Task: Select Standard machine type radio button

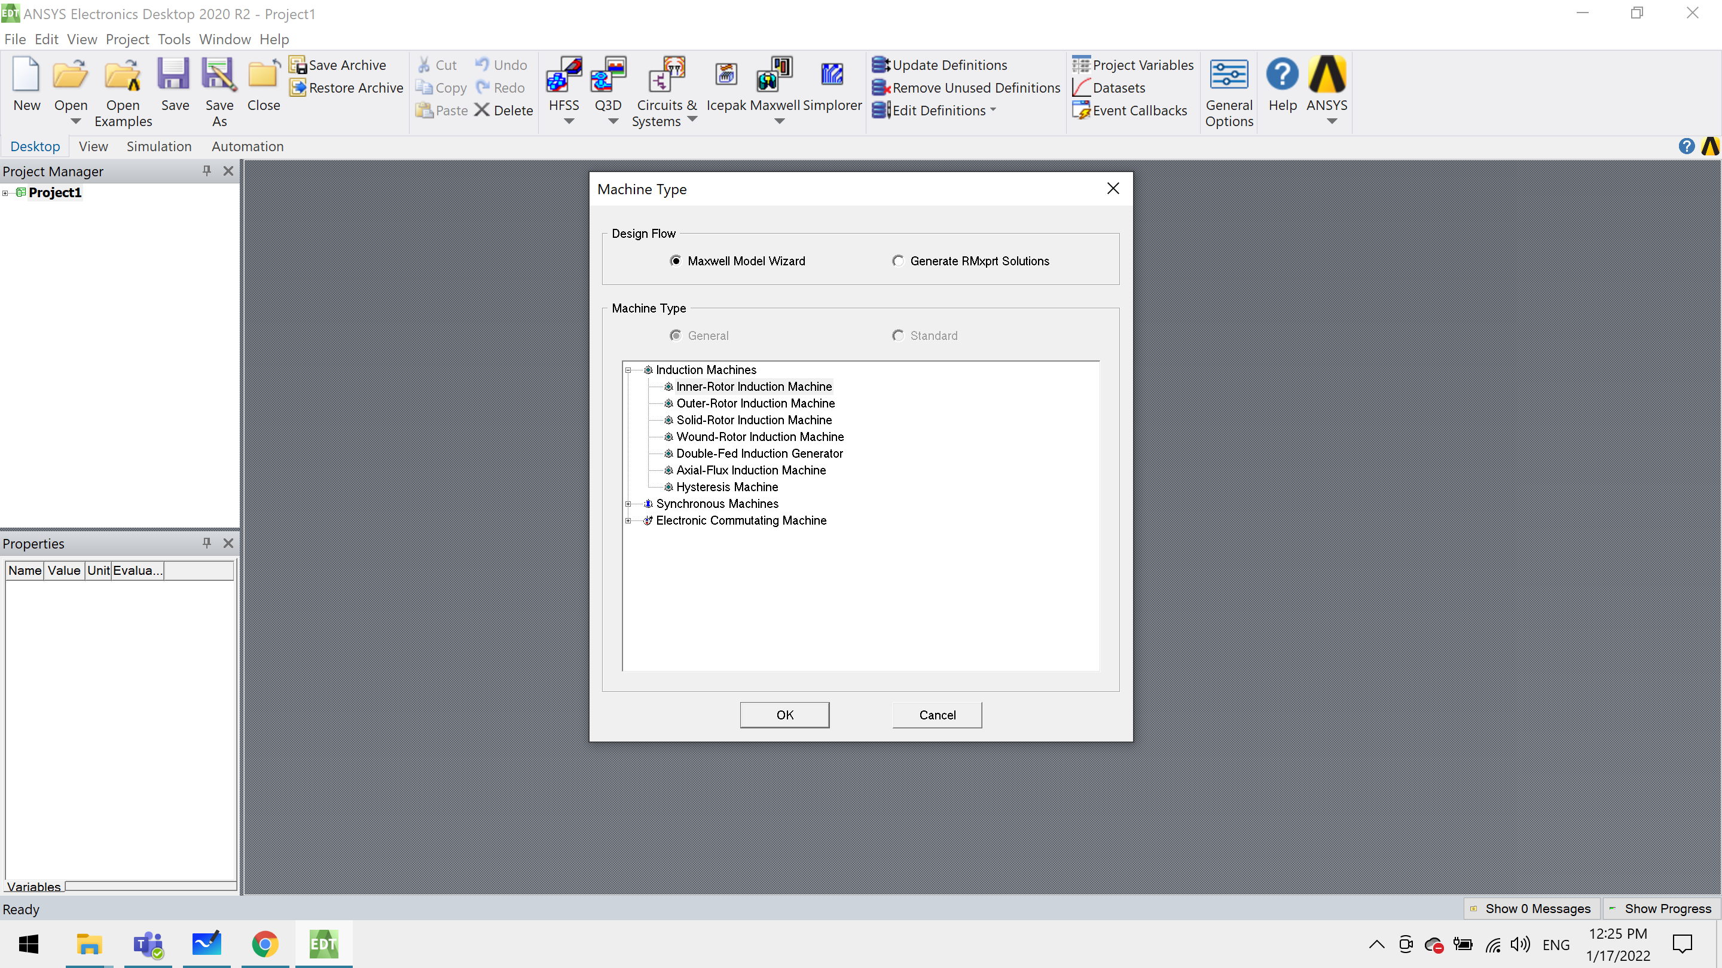Action: point(897,335)
